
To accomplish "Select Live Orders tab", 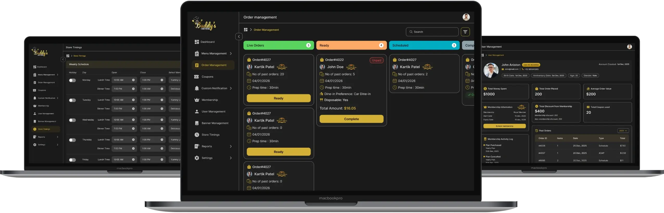I will pyautogui.click(x=278, y=45).
